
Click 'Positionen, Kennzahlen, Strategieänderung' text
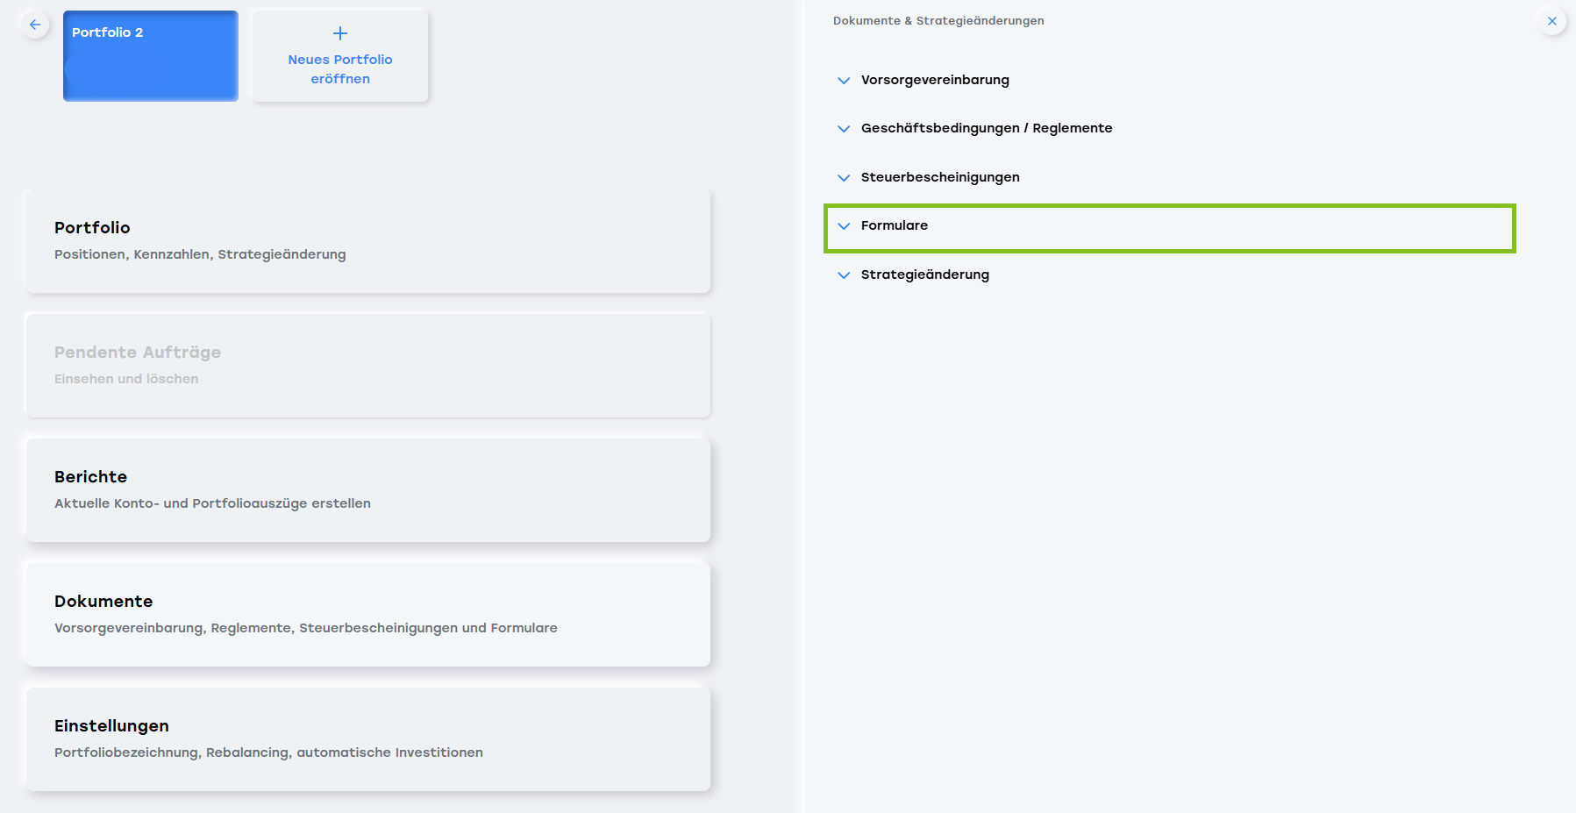[200, 254]
